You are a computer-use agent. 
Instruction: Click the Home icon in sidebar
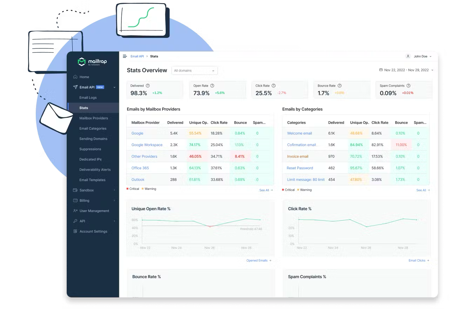pyautogui.click(x=75, y=77)
